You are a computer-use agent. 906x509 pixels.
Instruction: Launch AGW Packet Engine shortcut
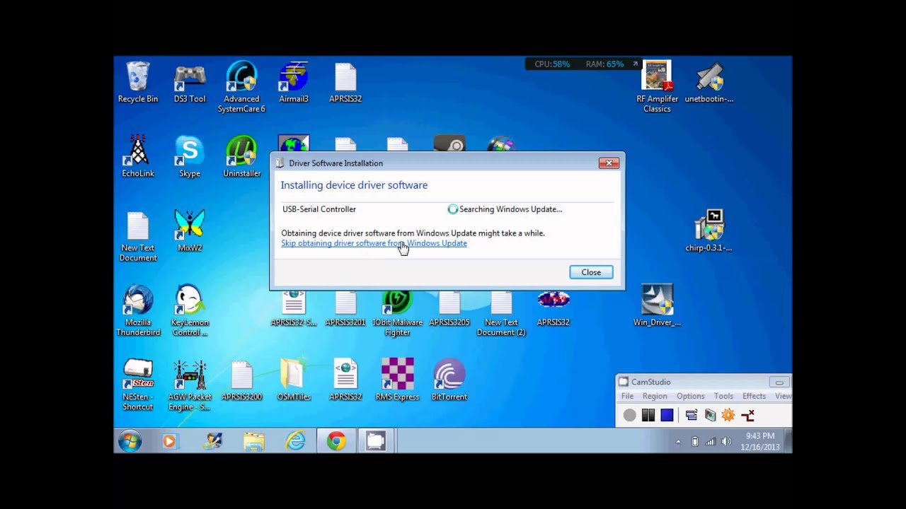tap(190, 385)
